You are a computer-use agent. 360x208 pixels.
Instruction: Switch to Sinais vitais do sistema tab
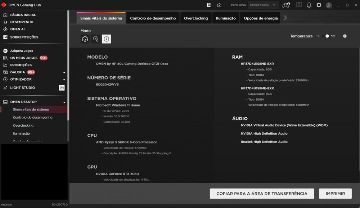(101, 18)
